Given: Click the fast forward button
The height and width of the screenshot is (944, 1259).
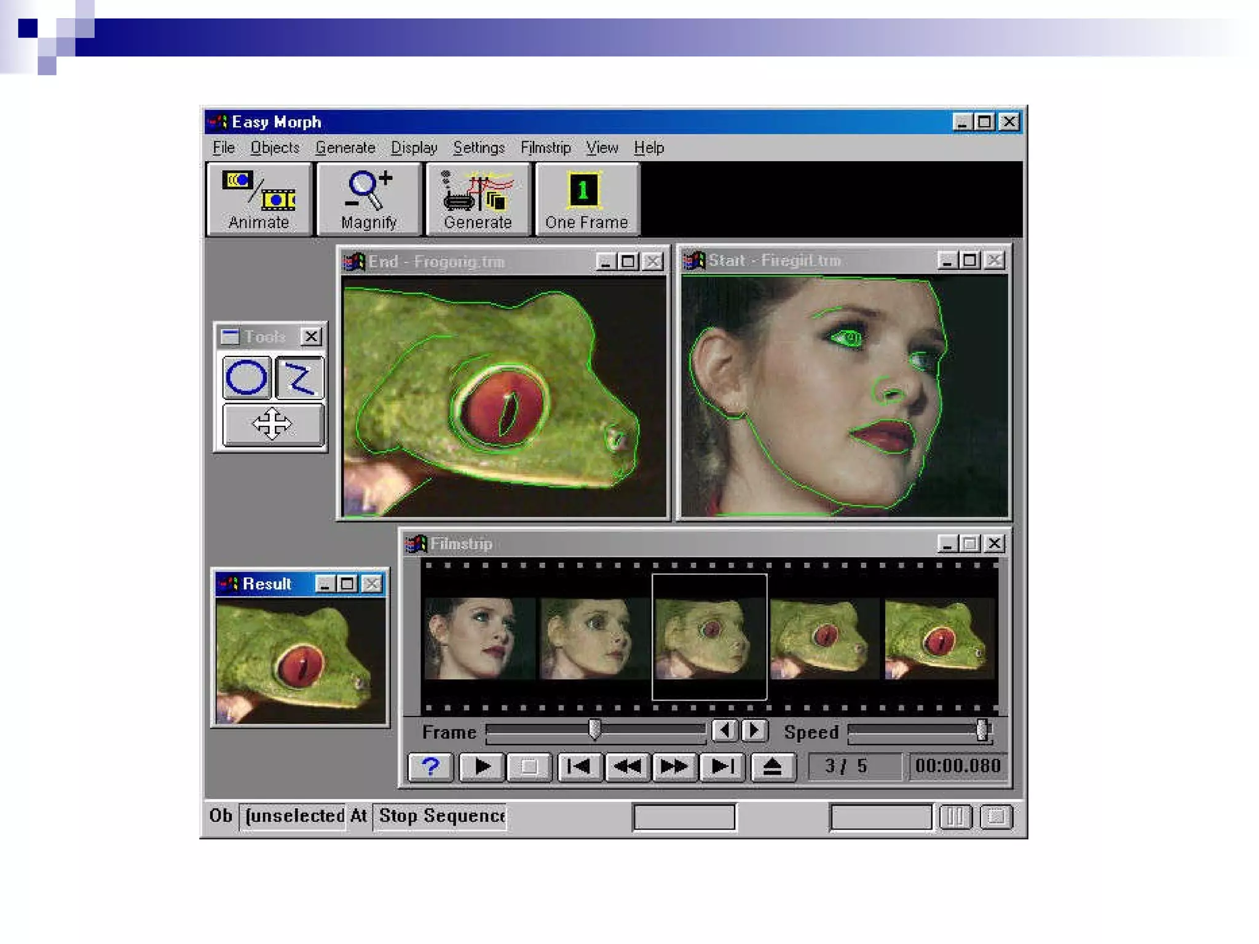Looking at the screenshot, I should click(x=674, y=766).
